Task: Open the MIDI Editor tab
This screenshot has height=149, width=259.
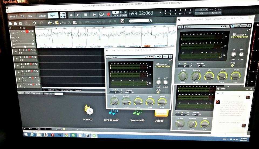Action: pyautogui.click(x=49, y=94)
